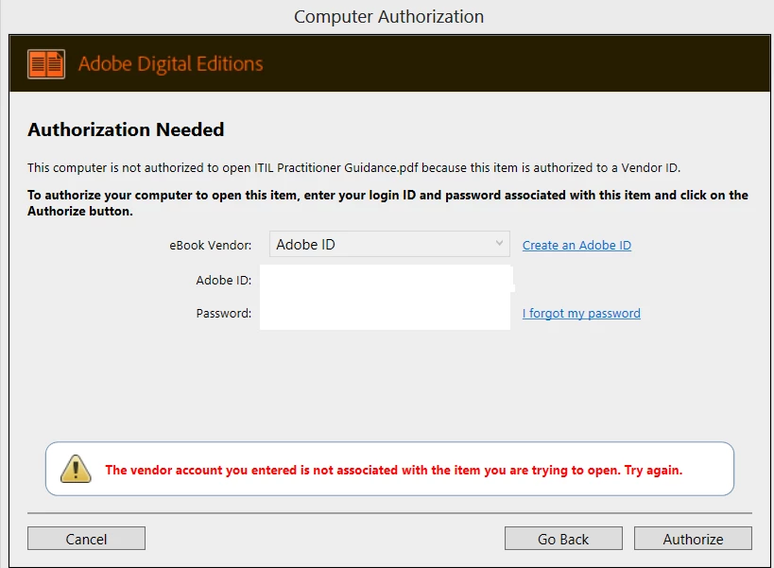Click the 'Password:' field label
This screenshot has height=568, width=774.
pos(224,314)
